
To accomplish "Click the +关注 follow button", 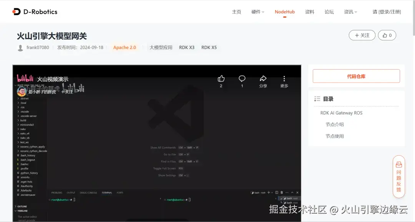I will click(x=362, y=35).
